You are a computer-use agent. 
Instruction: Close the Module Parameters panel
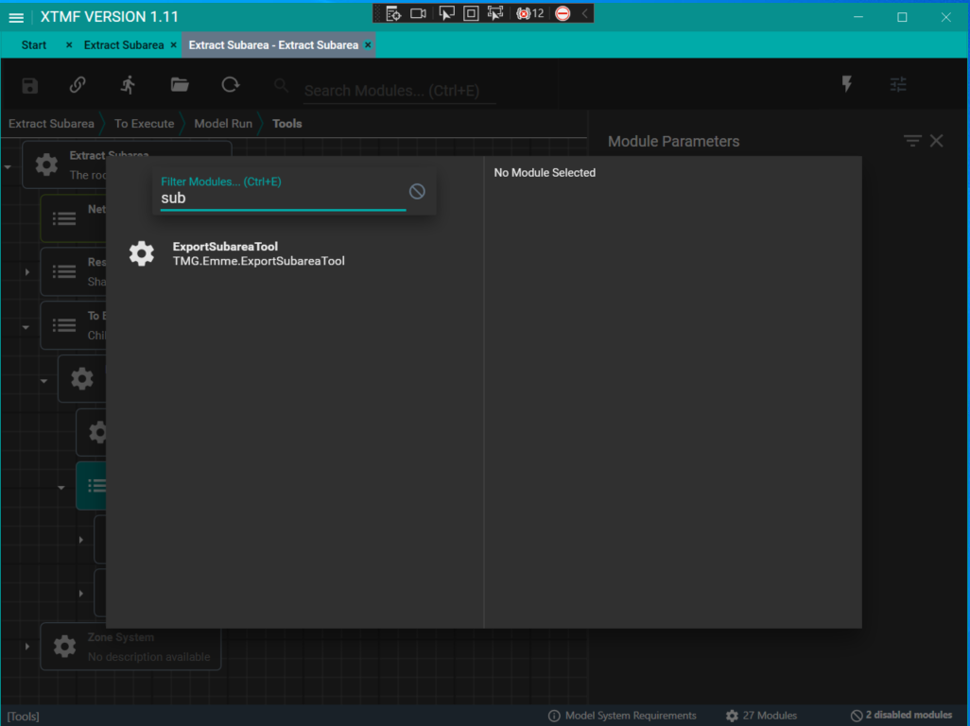click(x=937, y=141)
